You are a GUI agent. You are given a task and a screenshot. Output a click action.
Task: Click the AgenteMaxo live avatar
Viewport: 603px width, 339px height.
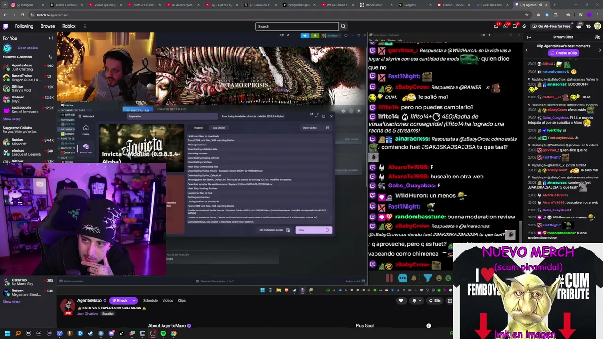point(68,307)
